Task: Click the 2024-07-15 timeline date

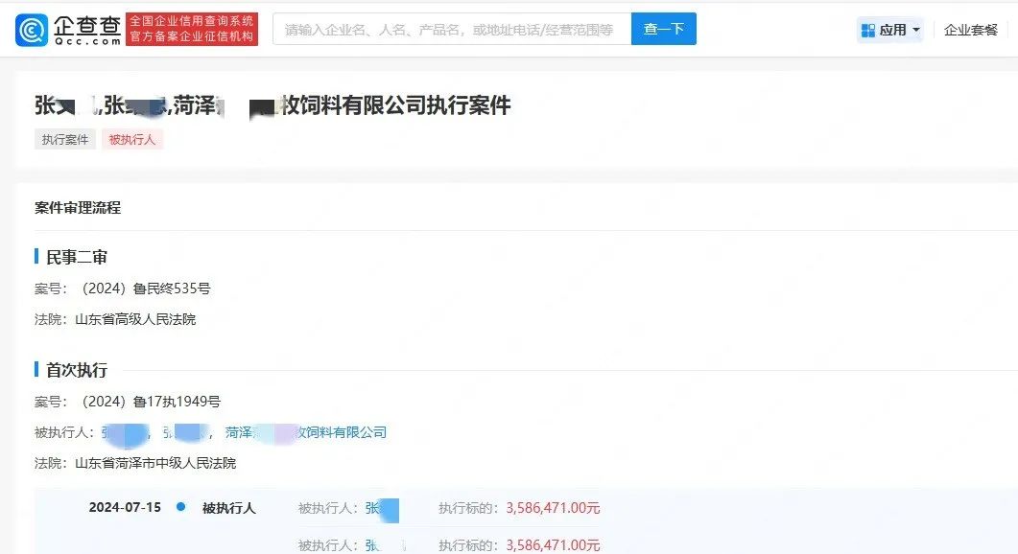Action: [x=125, y=507]
